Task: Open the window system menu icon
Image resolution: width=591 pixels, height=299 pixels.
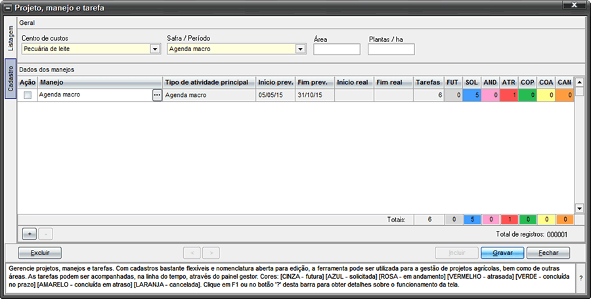Action: click(x=7, y=8)
